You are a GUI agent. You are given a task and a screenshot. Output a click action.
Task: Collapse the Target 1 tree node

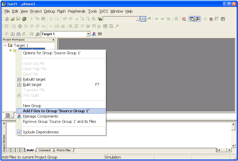click(x=5, y=45)
